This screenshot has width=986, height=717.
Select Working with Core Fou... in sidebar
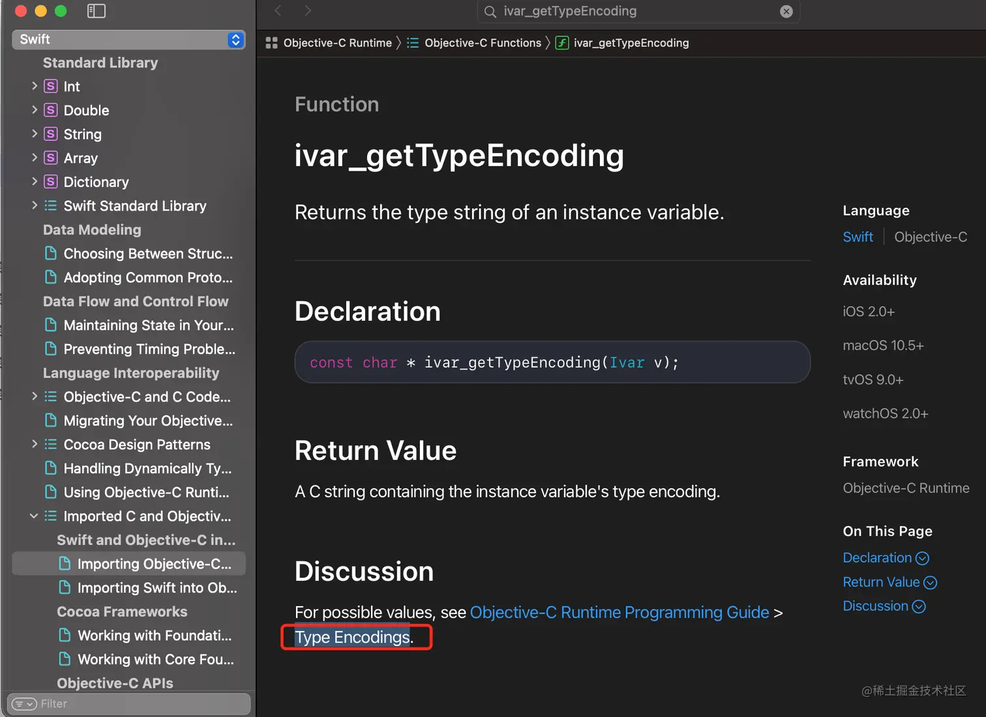pos(128,659)
